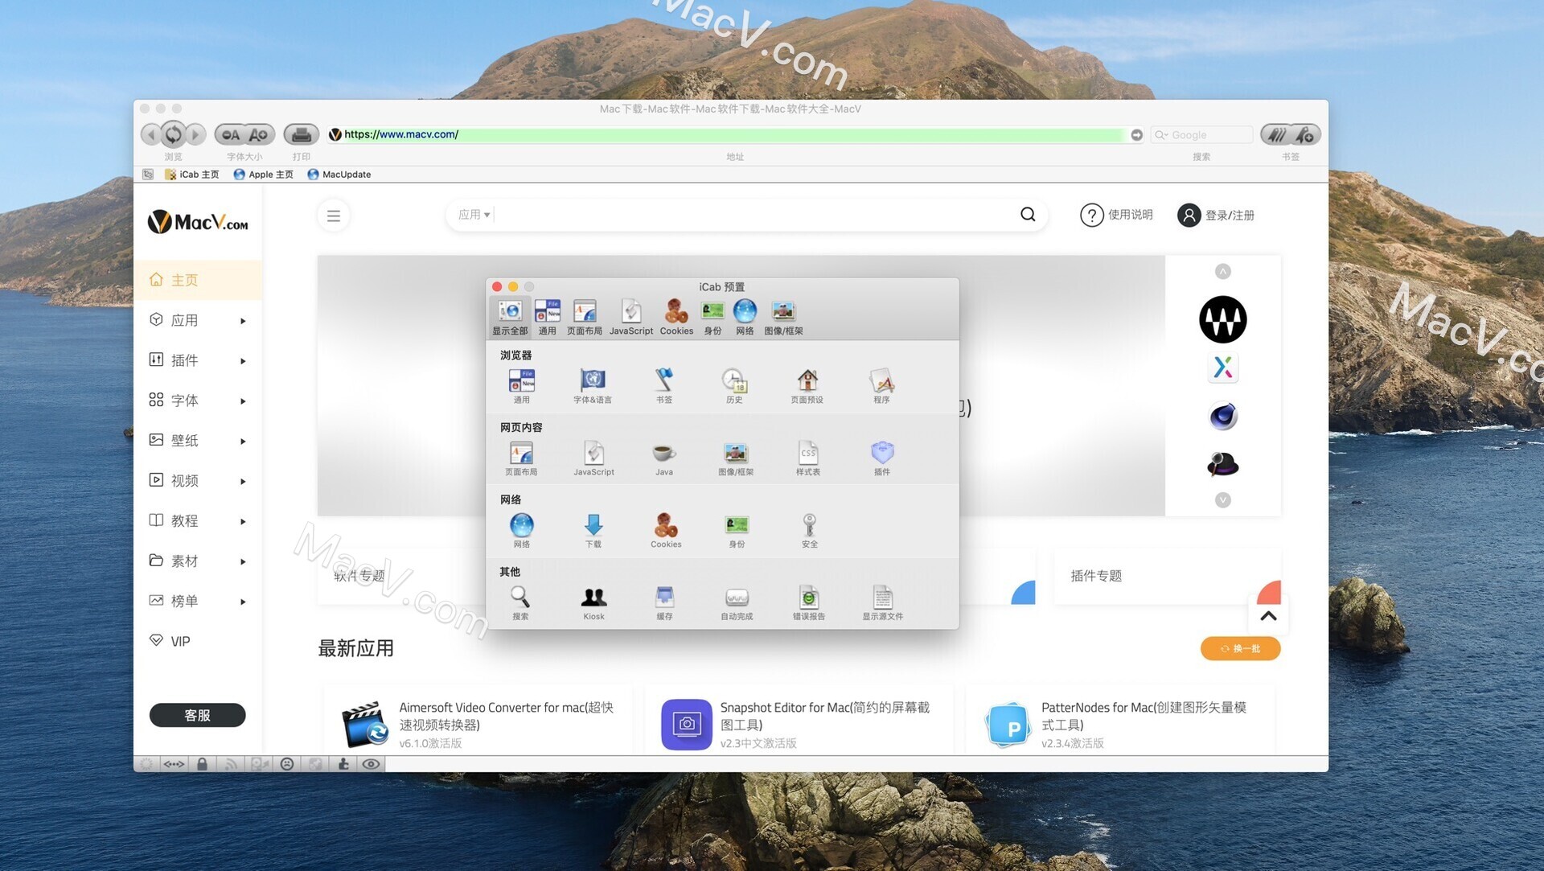Open the 搜索 magnifier icon in 其他 section
Viewport: 1544px width, 871px height.
click(x=520, y=602)
